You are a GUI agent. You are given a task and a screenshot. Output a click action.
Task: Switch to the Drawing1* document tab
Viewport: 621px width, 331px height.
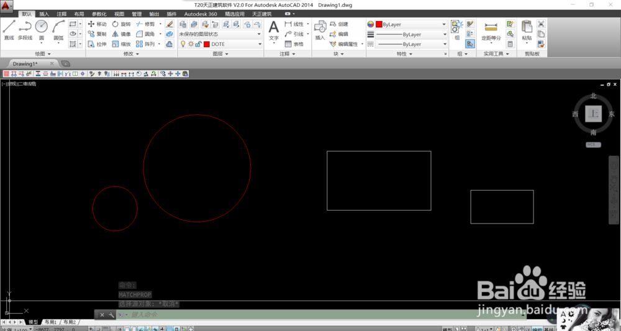click(x=25, y=64)
